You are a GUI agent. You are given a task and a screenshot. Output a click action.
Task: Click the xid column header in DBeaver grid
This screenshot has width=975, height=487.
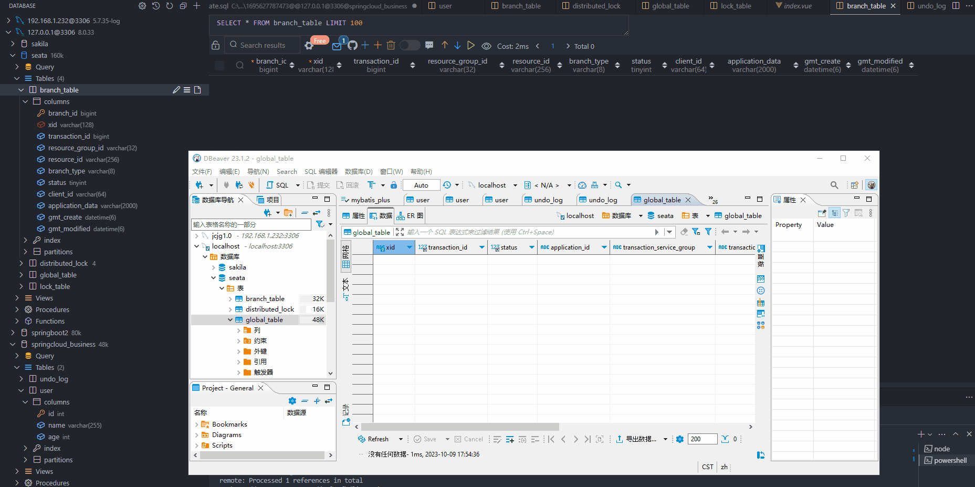click(394, 247)
